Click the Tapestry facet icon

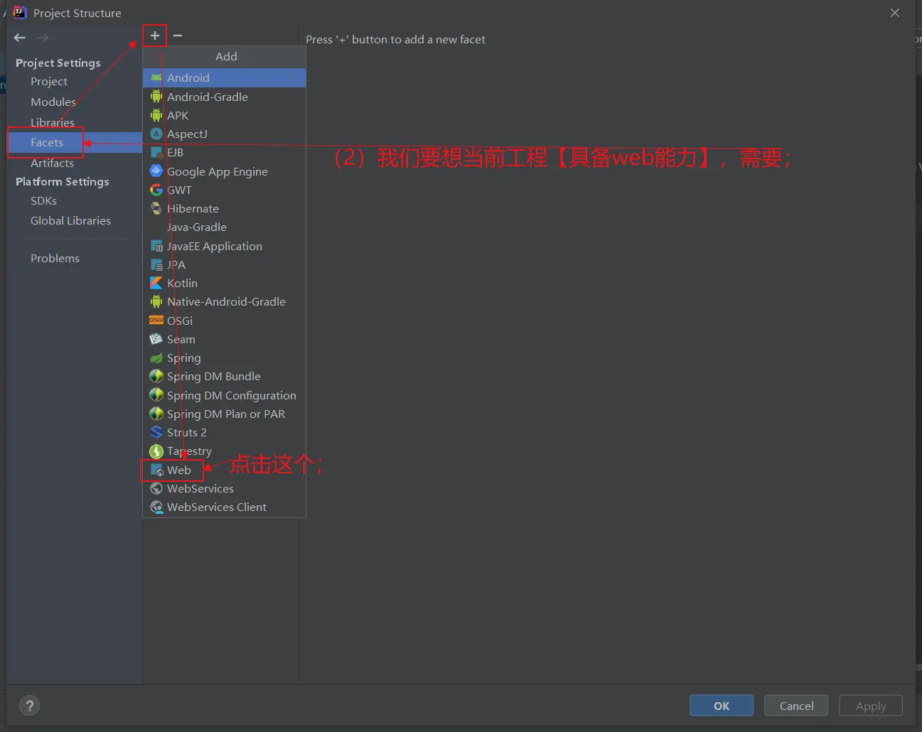point(156,451)
